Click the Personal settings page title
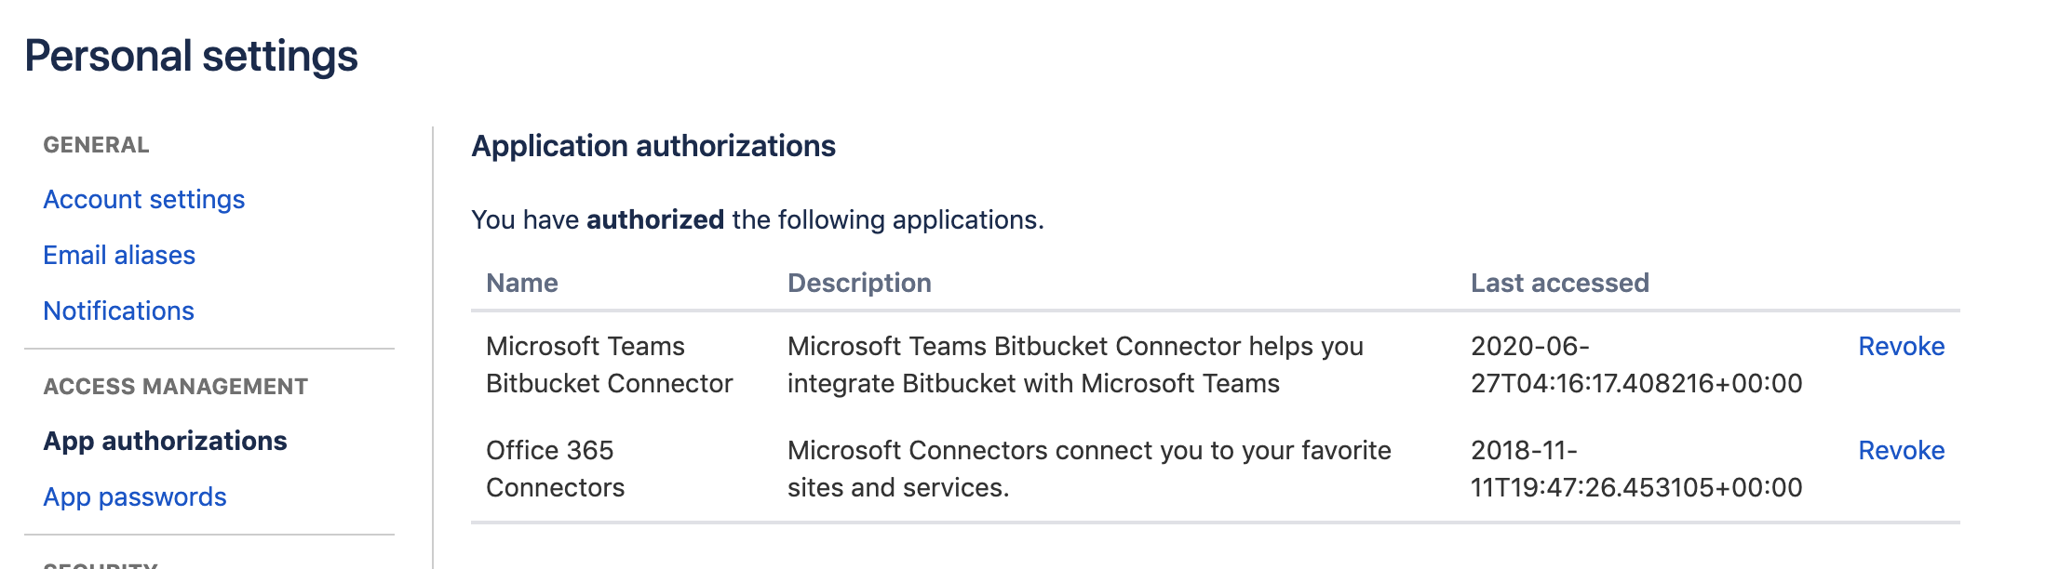Viewport: 2059px width, 569px height. [x=191, y=56]
